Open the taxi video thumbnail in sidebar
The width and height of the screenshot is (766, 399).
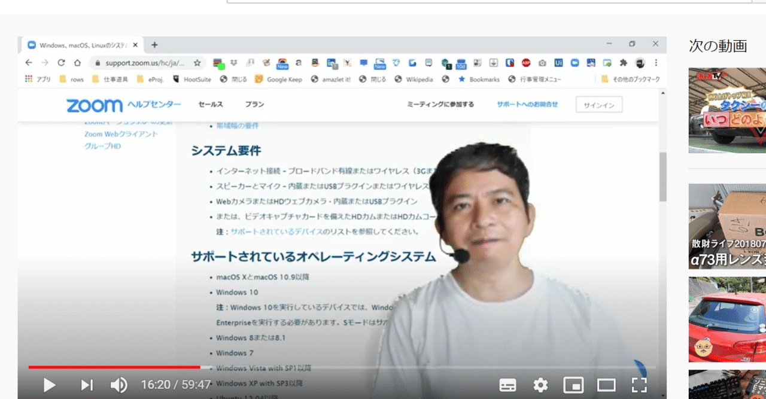[x=727, y=110]
